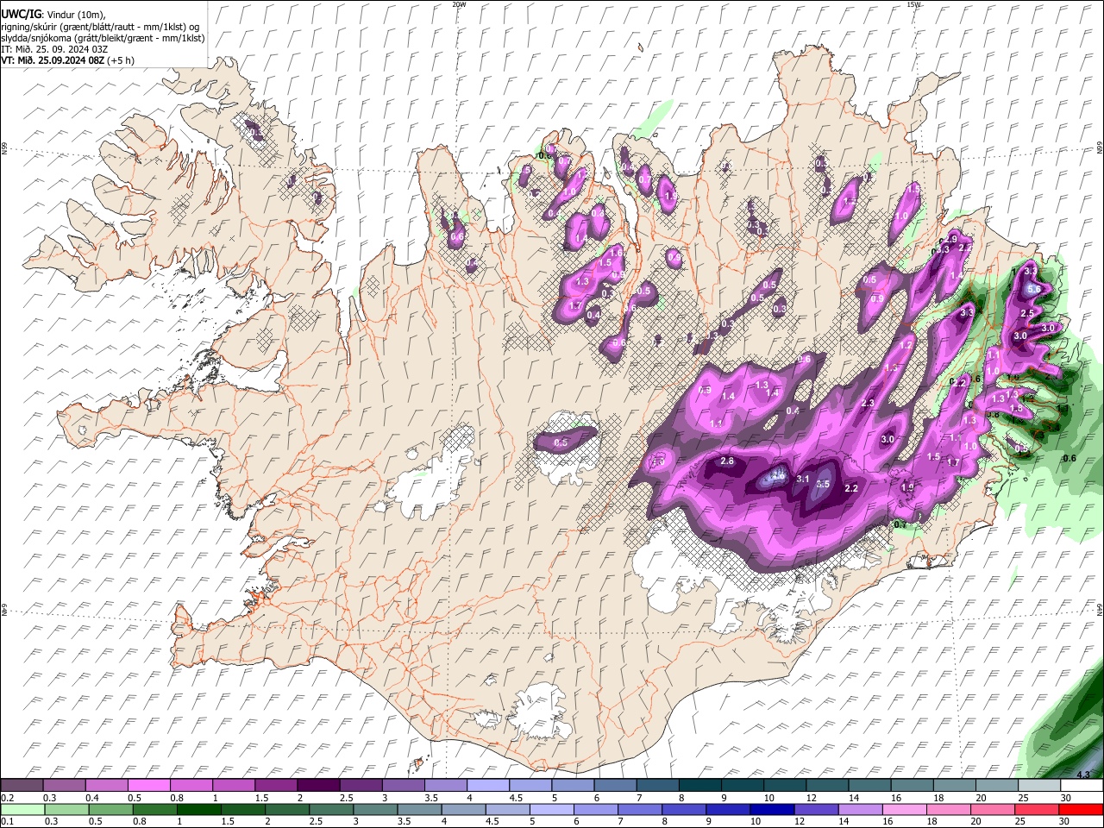Select the dark teal 8–9 swatch, top legend row
This screenshot has width=1104, height=828.
[x=699, y=786]
